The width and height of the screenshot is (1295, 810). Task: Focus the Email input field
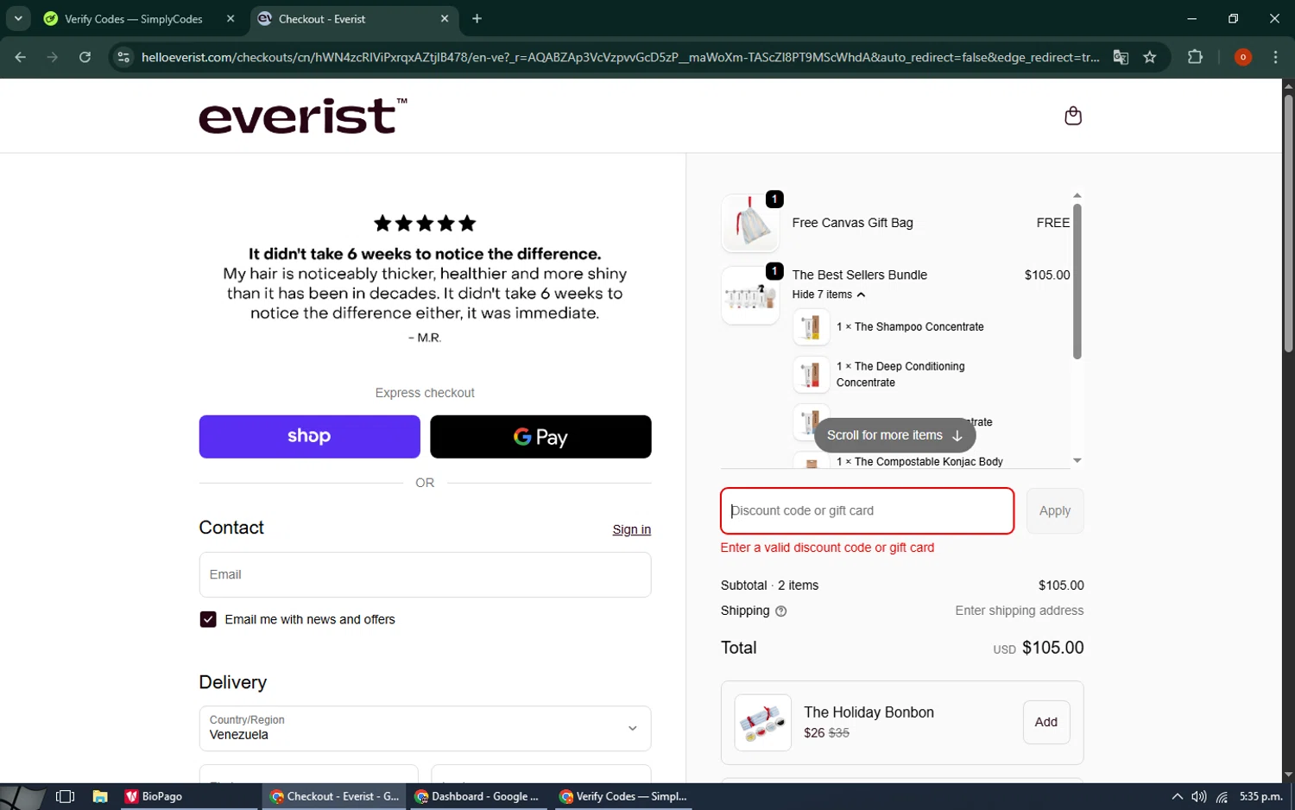point(425,574)
